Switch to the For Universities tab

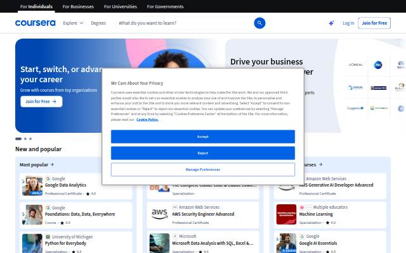tap(121, 6)
